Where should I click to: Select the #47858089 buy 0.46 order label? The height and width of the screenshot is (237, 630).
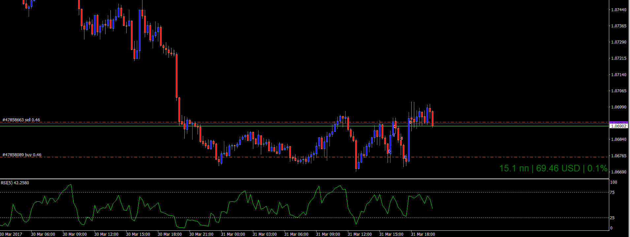tap(22, 155)
